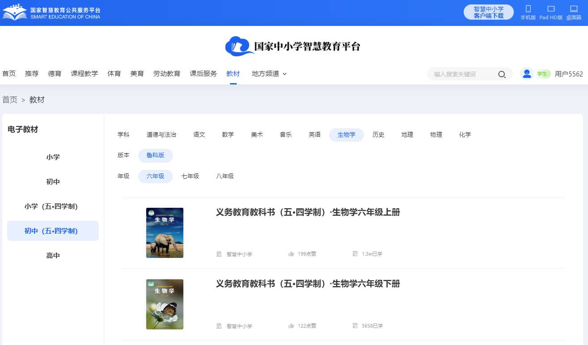Click the 电子教材 sidebar heading
The image size is (588, 345).
[23, 130]
